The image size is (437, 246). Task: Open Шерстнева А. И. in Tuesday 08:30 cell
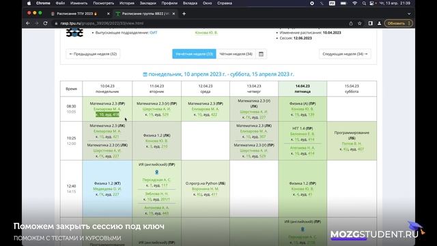point(156,109)
